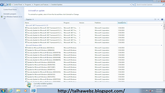Launch Internet Explorer from the taskbar
Viewport: 165px width, 93px height.
point(11,91)
